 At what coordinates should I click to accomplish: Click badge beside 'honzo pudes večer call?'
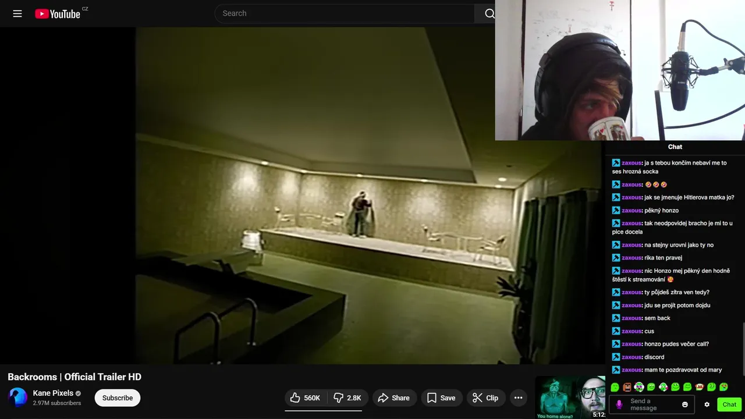pyautogui.click(x=616, y=344)
